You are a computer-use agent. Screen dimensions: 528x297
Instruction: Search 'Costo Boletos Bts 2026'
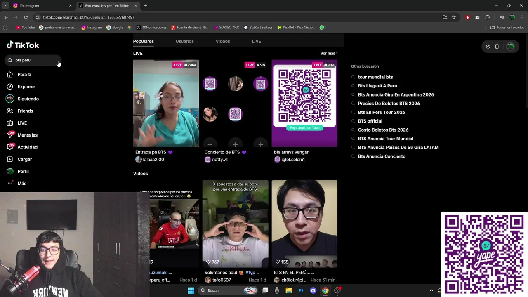point(383,130)
